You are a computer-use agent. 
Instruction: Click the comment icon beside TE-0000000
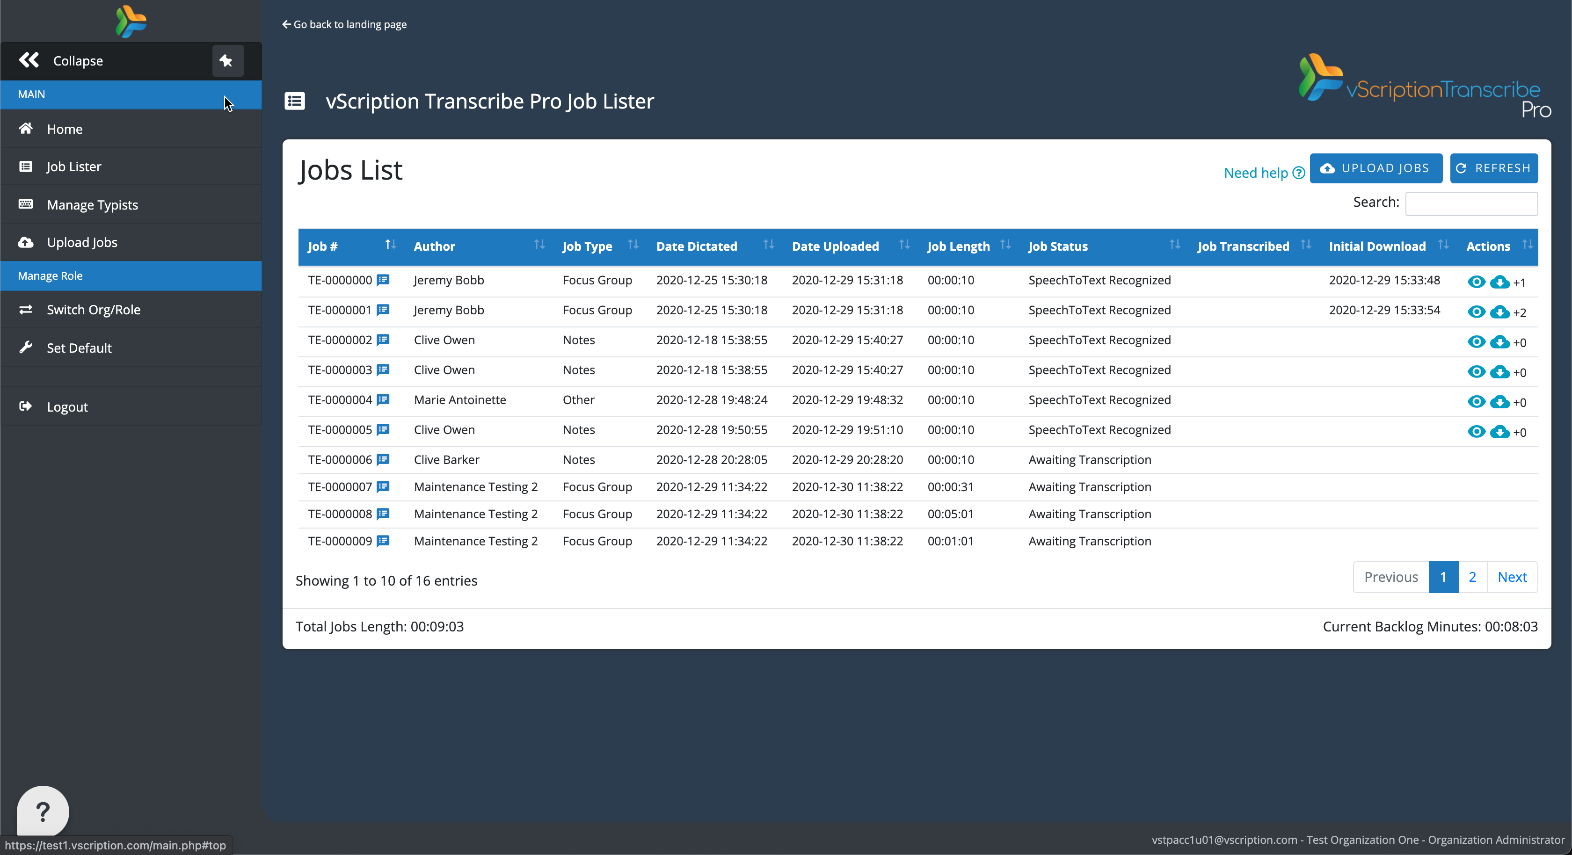coord(383,280)
